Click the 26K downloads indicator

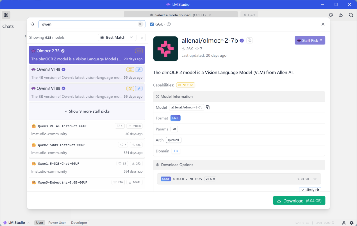(x=187, y=49)
